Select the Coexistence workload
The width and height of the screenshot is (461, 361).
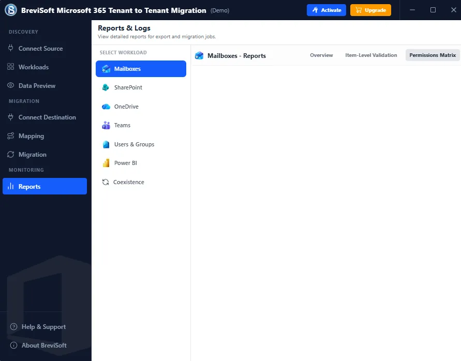coord(141,182)
